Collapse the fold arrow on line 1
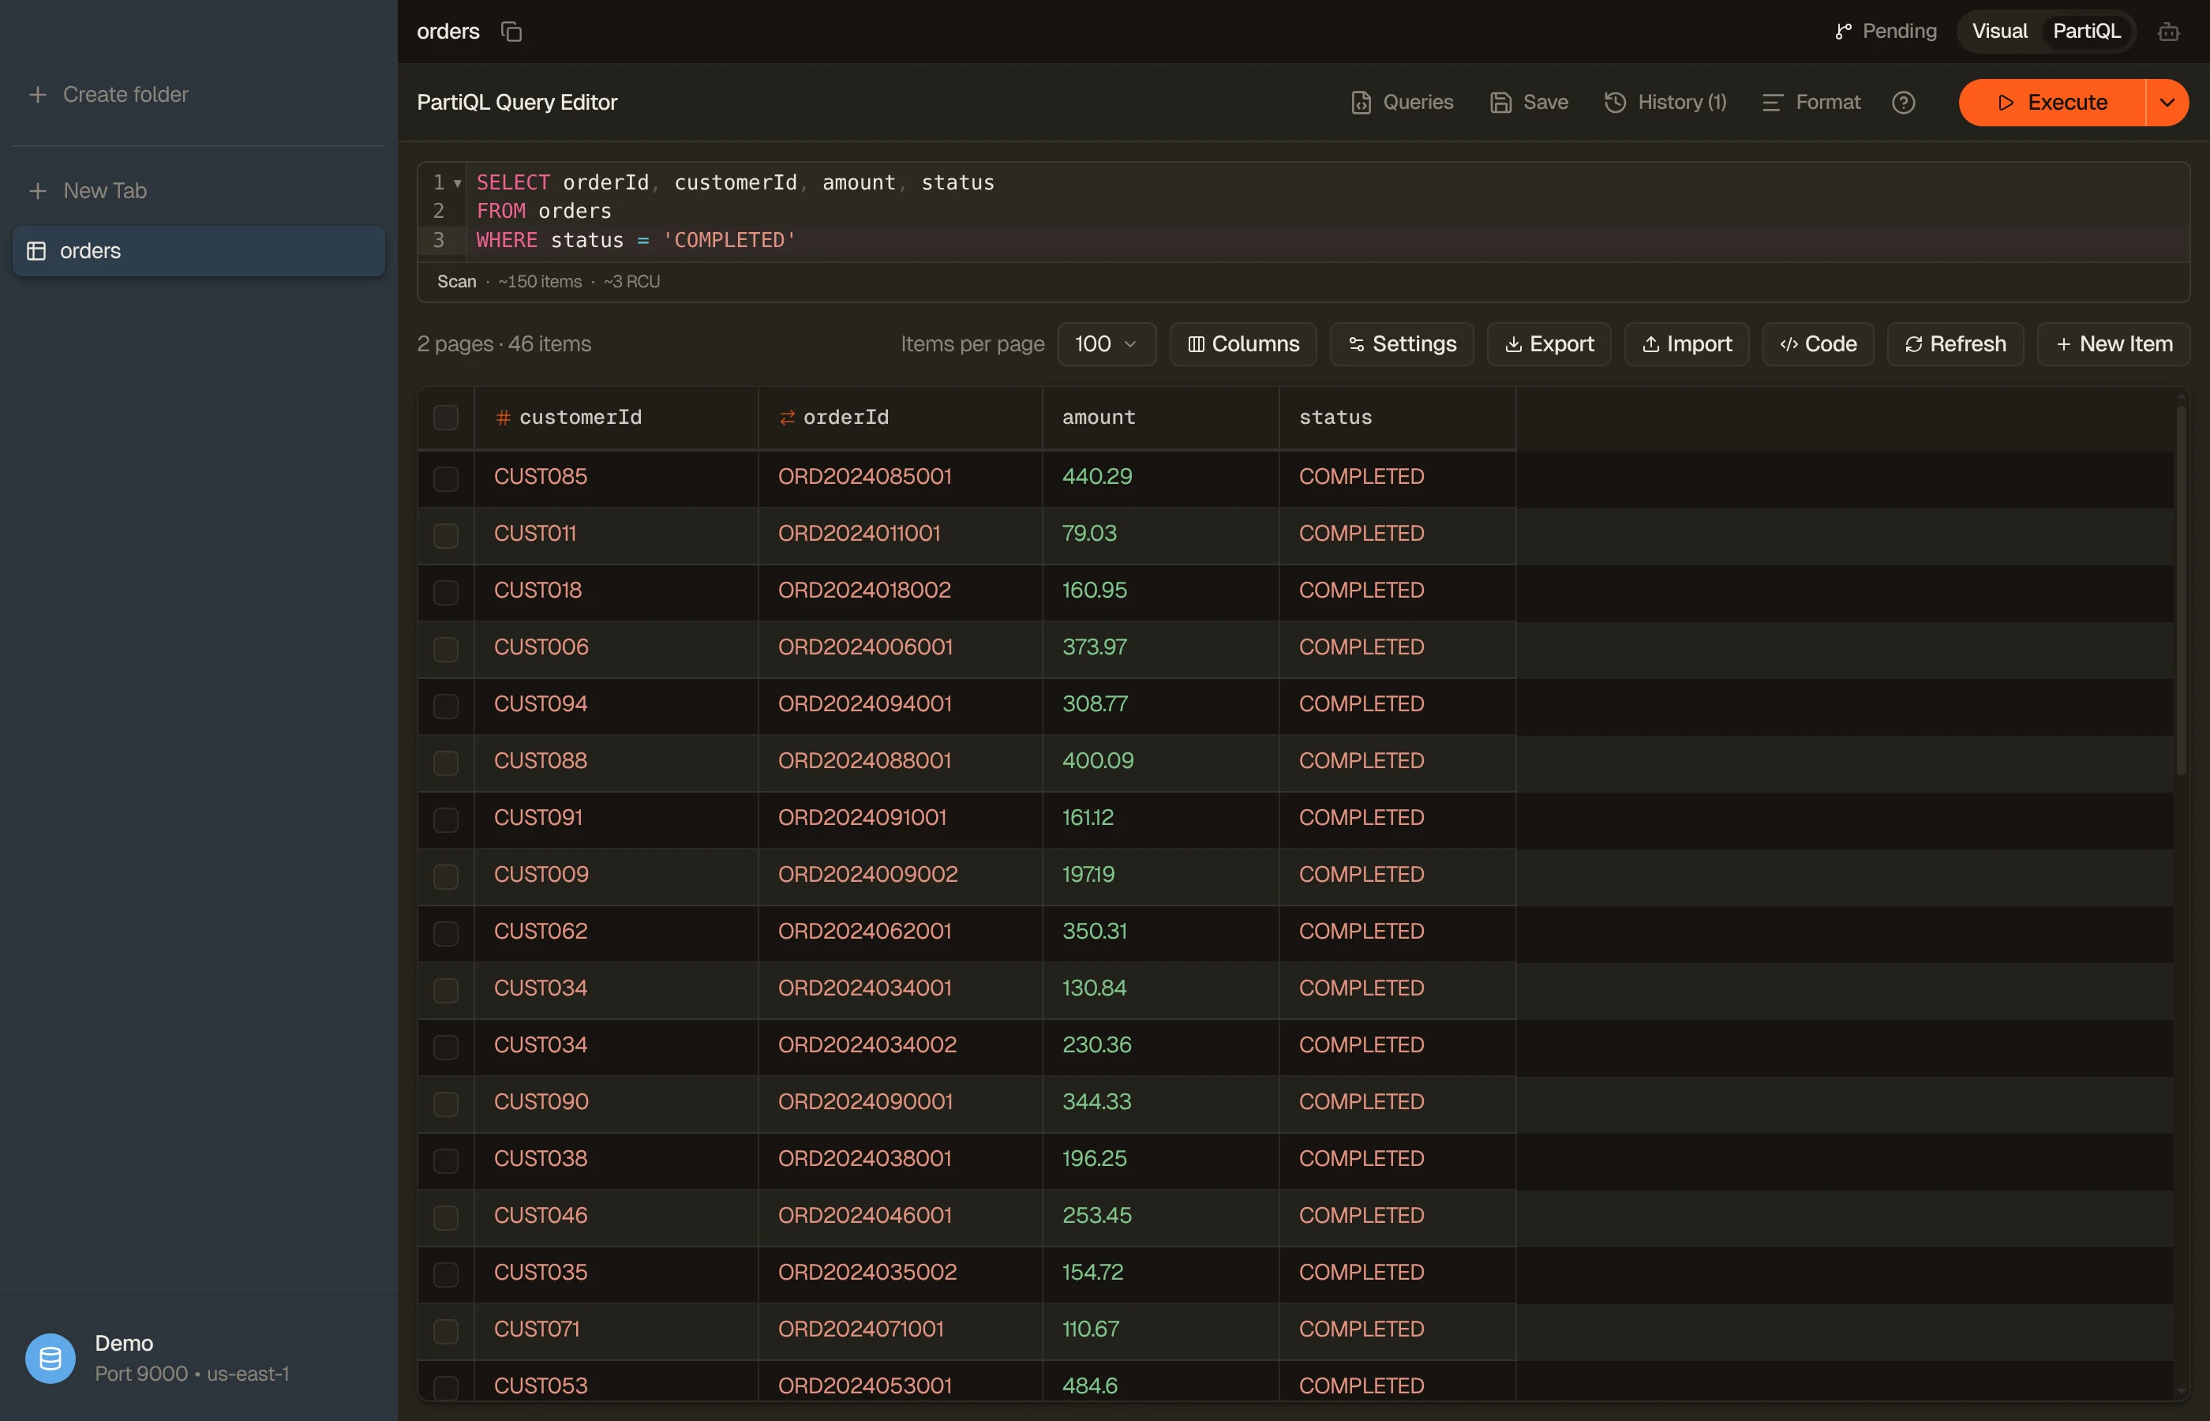 coord(458,184)
